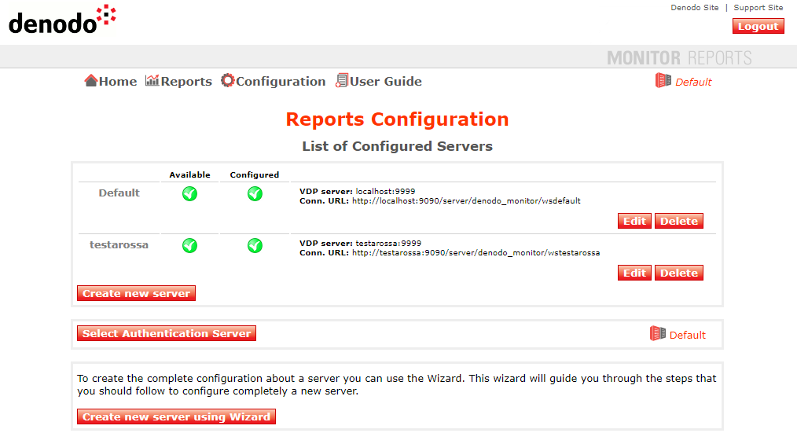This screenshot has width=797, height=444.
Task: Delete the testarossa server
Action: (678, 273)
